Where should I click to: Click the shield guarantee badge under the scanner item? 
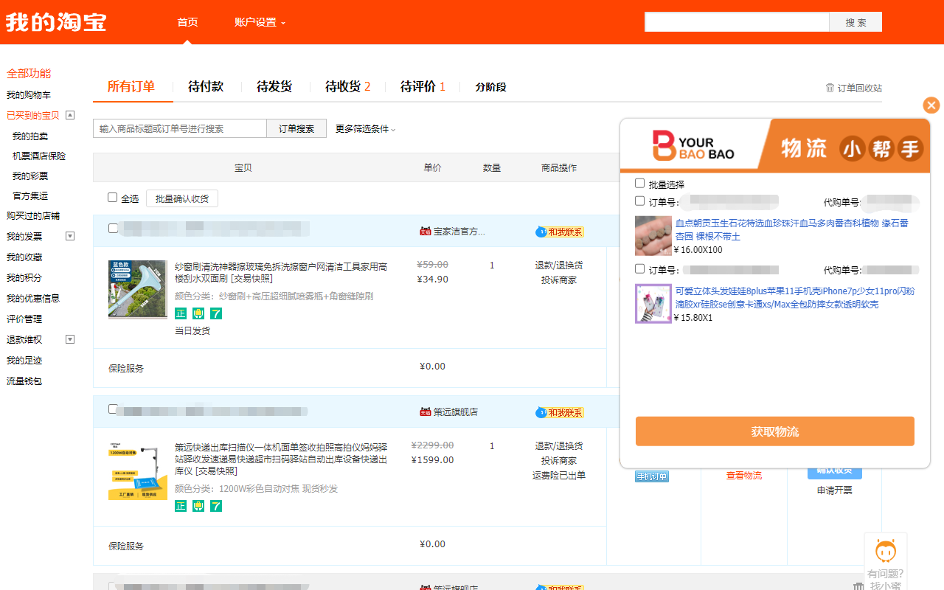click(198, 506)
